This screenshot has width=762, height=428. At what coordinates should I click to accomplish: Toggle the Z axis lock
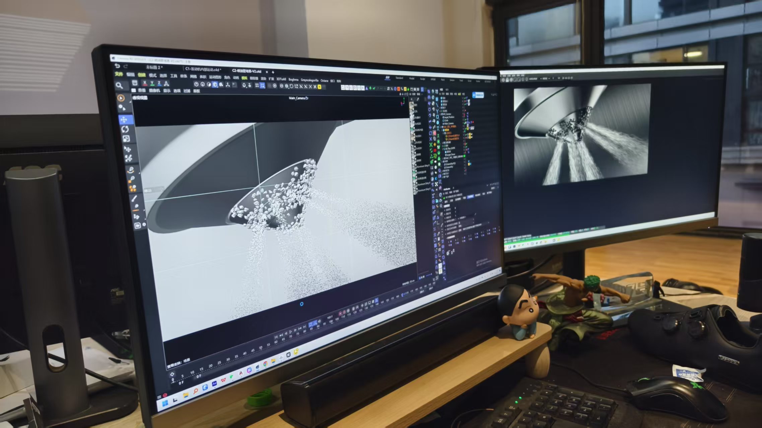click(159, 83)
